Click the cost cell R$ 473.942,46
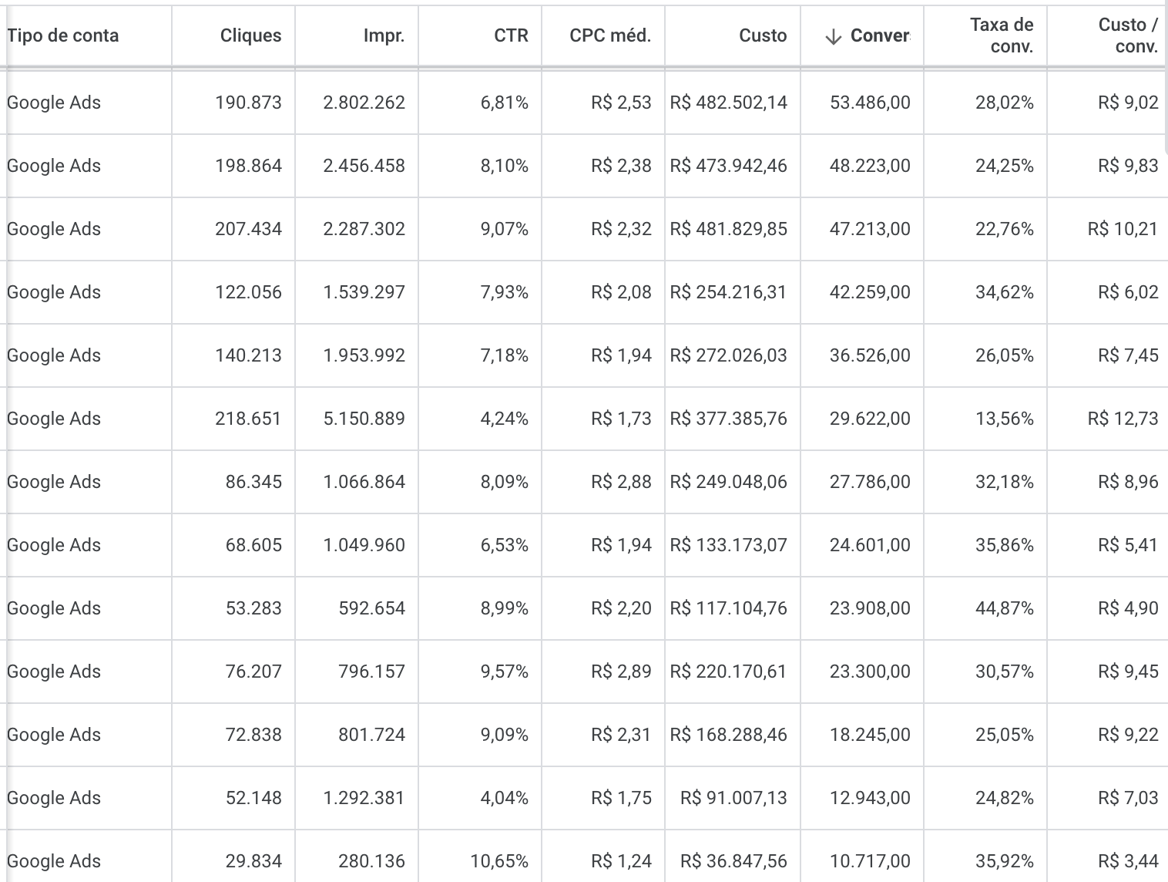1168x882 pixels. (x=729, y=166)
